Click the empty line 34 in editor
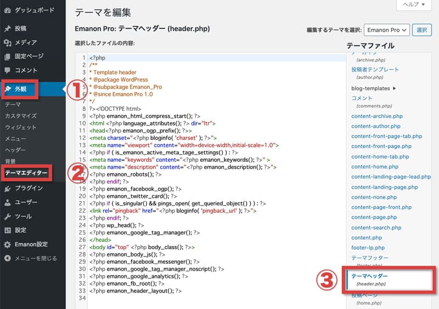Image resolution: width=439 pixels, height=309 pixels. click(x=217, y=298)
